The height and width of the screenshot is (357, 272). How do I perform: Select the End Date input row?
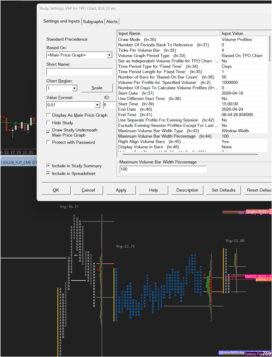(192, 109)
